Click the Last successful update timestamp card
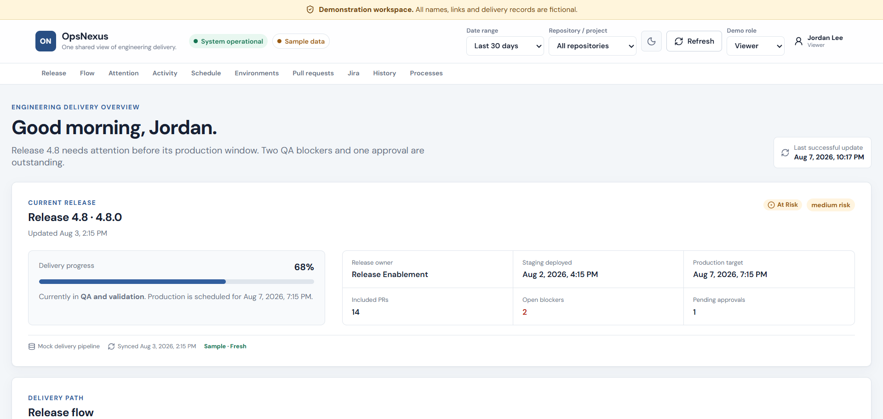This screenshot has height=419, width=883. (822, 153)
